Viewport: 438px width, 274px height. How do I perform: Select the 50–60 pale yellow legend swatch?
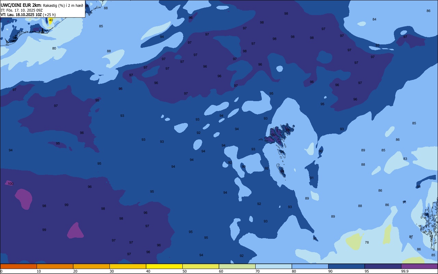[201, 266]
